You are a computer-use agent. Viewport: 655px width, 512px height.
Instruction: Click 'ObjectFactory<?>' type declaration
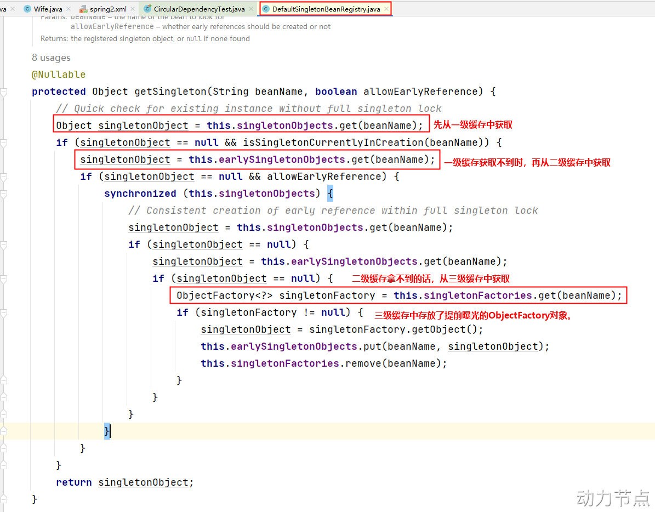point(225,295)
